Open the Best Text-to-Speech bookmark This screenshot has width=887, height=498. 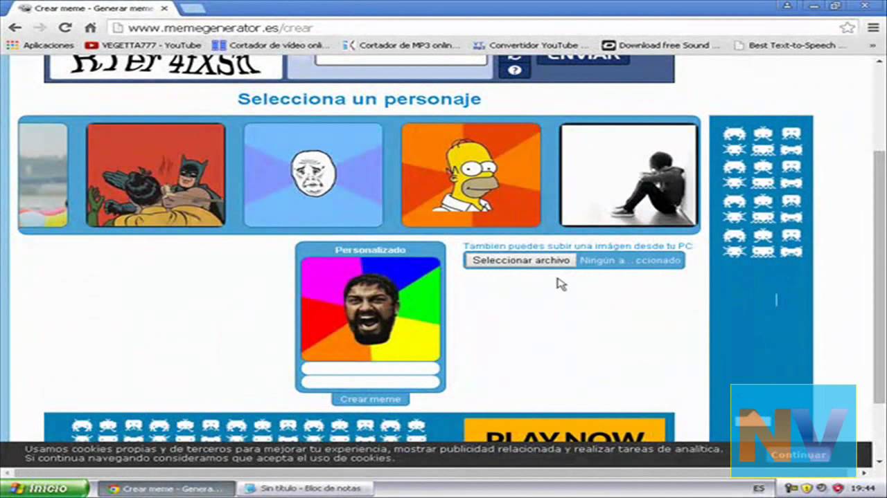click(x=791, y=45)
